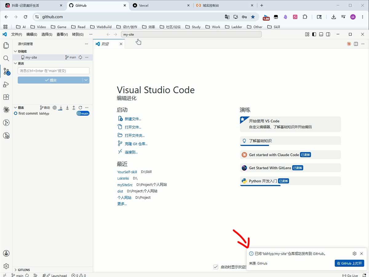Image resolution: width=369 pixels, height=277 pixels.
Task: Open the Manage gear in the activity bar
Action: 6,266
